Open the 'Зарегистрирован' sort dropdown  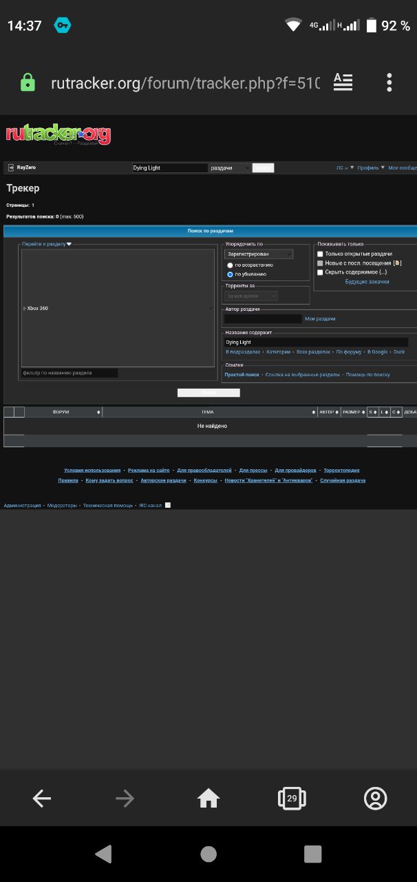259,254
